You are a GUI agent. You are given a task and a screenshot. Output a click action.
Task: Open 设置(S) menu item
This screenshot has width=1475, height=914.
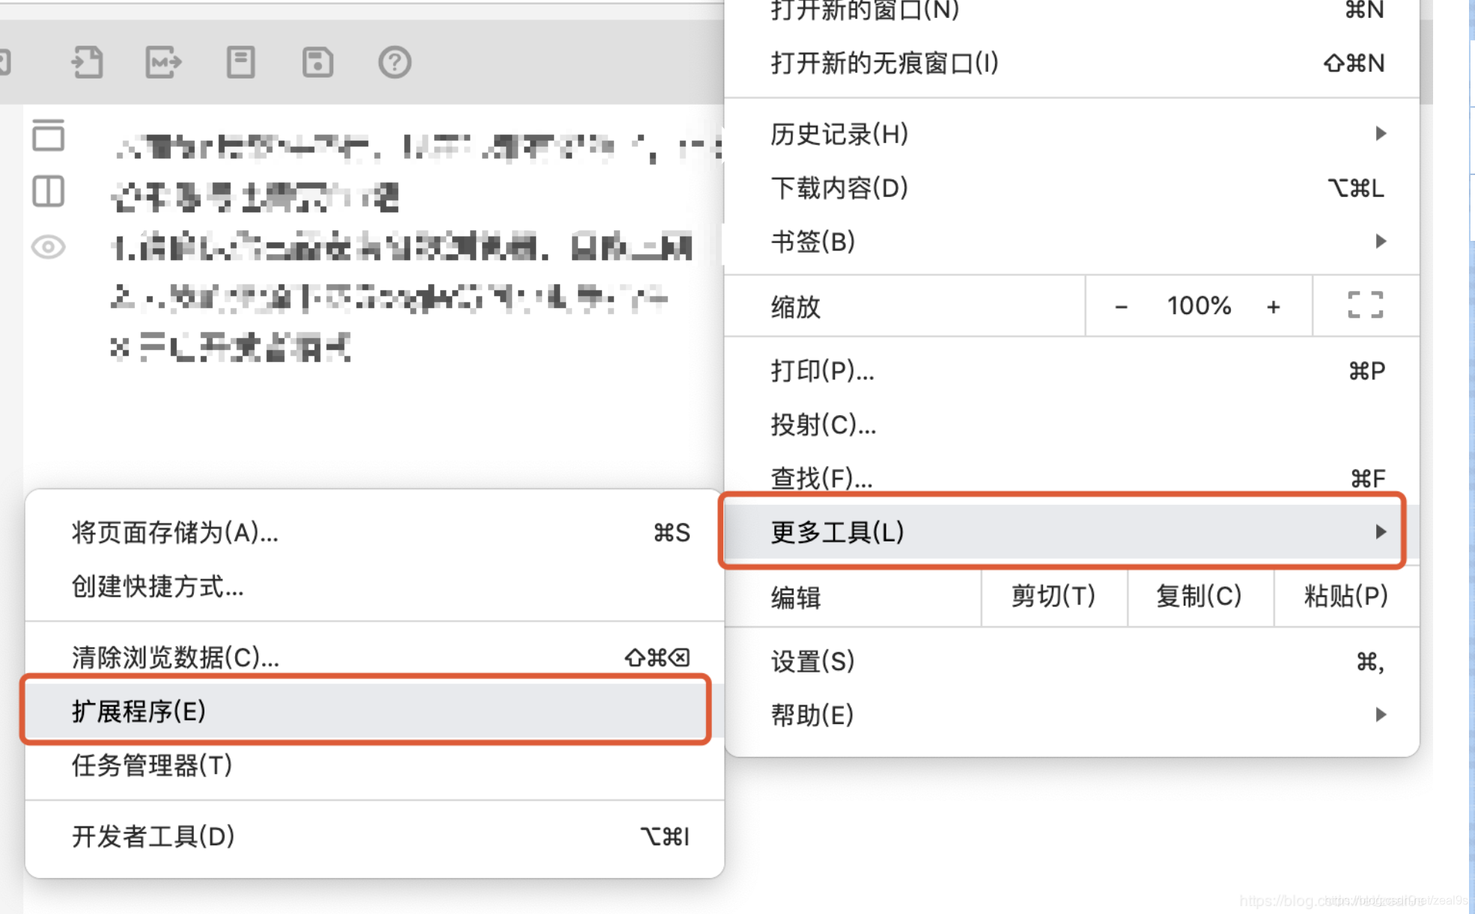[1072, 662]
